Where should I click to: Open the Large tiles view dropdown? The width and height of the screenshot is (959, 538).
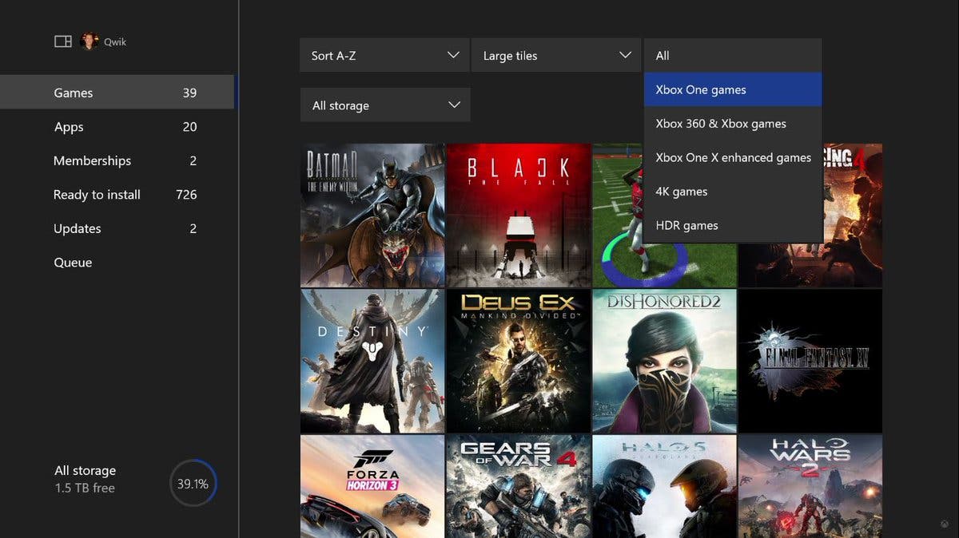click(x=556, y=56)
